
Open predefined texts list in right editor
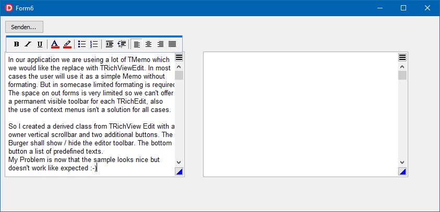tap(402, 172)
